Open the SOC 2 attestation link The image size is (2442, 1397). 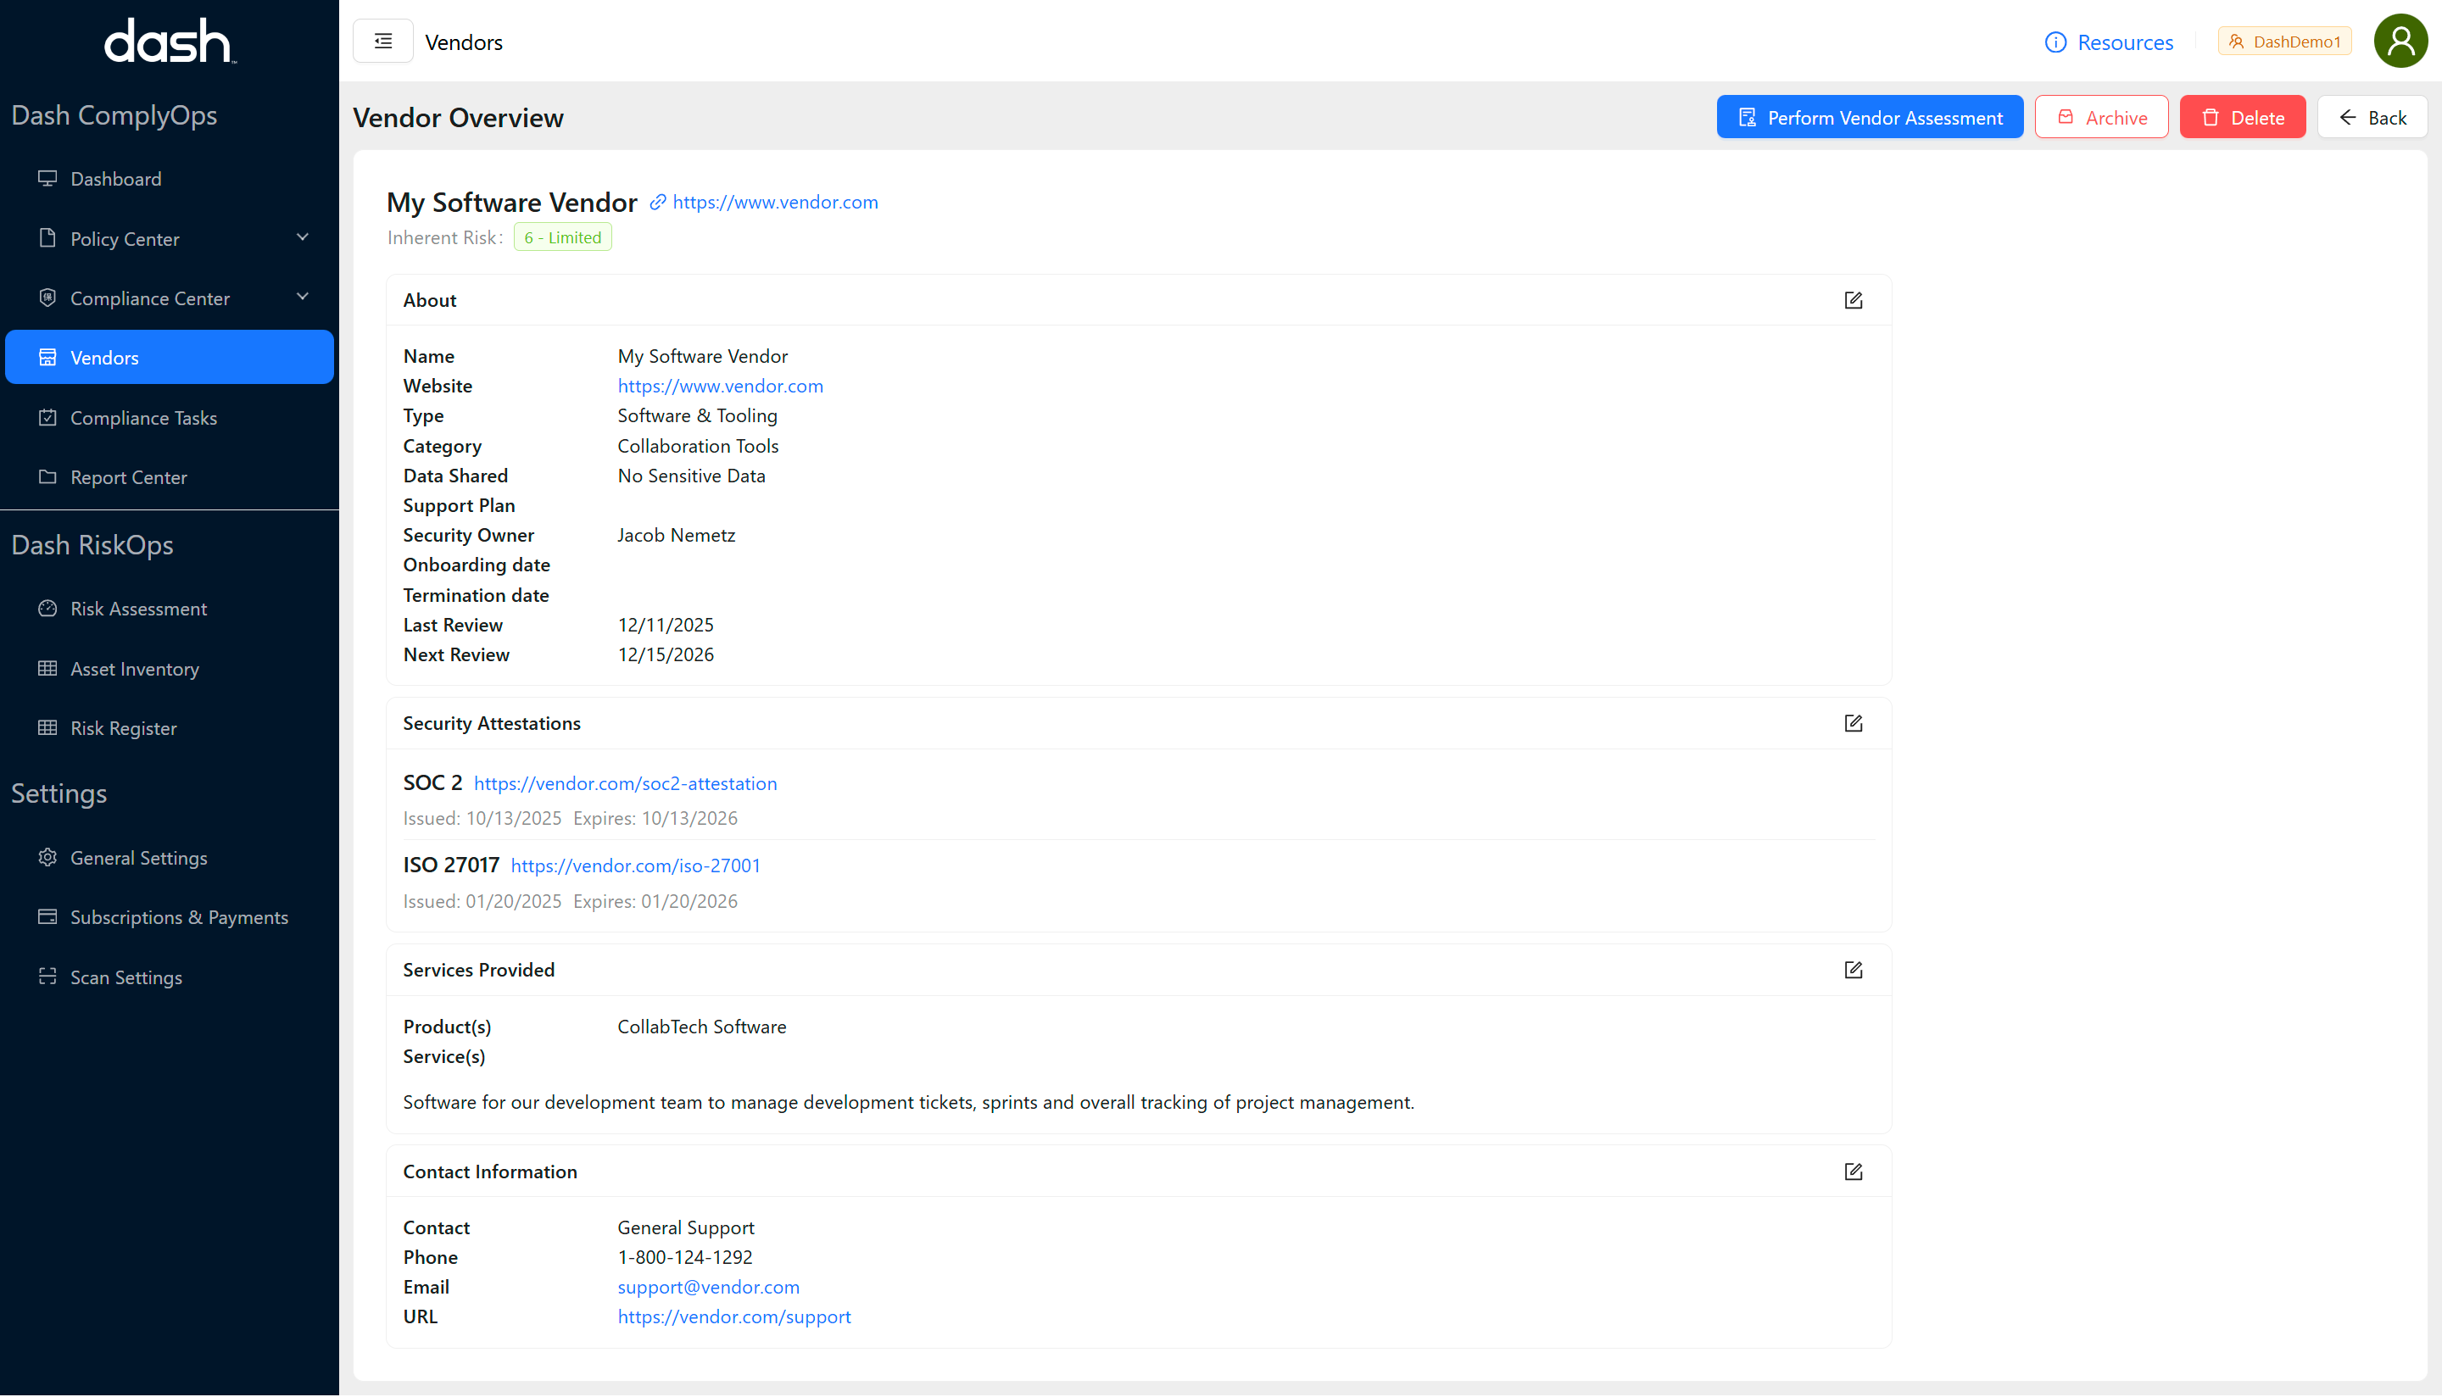(x=625, y=783)
